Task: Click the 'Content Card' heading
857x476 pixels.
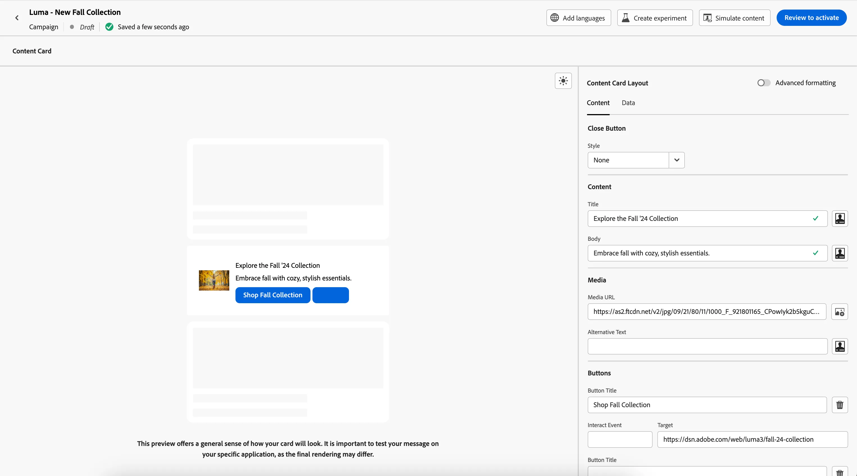Action: pos(32,51)
